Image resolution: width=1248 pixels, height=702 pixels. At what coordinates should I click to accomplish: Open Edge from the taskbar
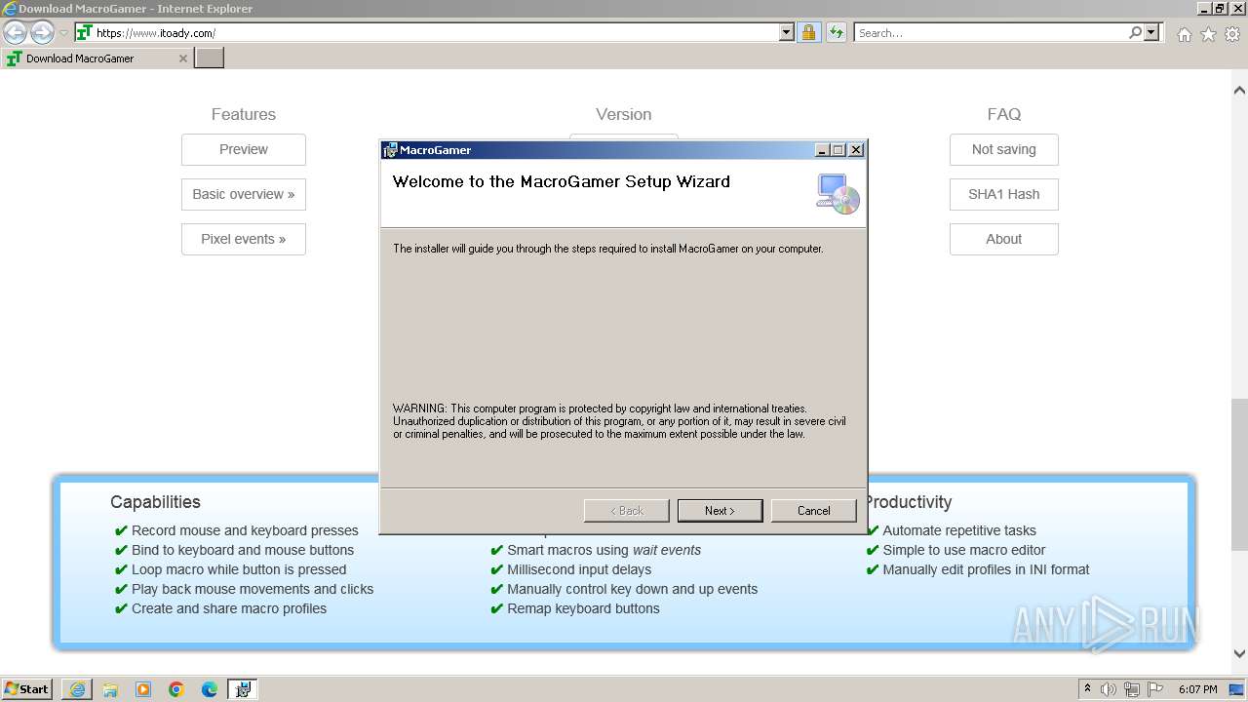click(x=210, y=689)
